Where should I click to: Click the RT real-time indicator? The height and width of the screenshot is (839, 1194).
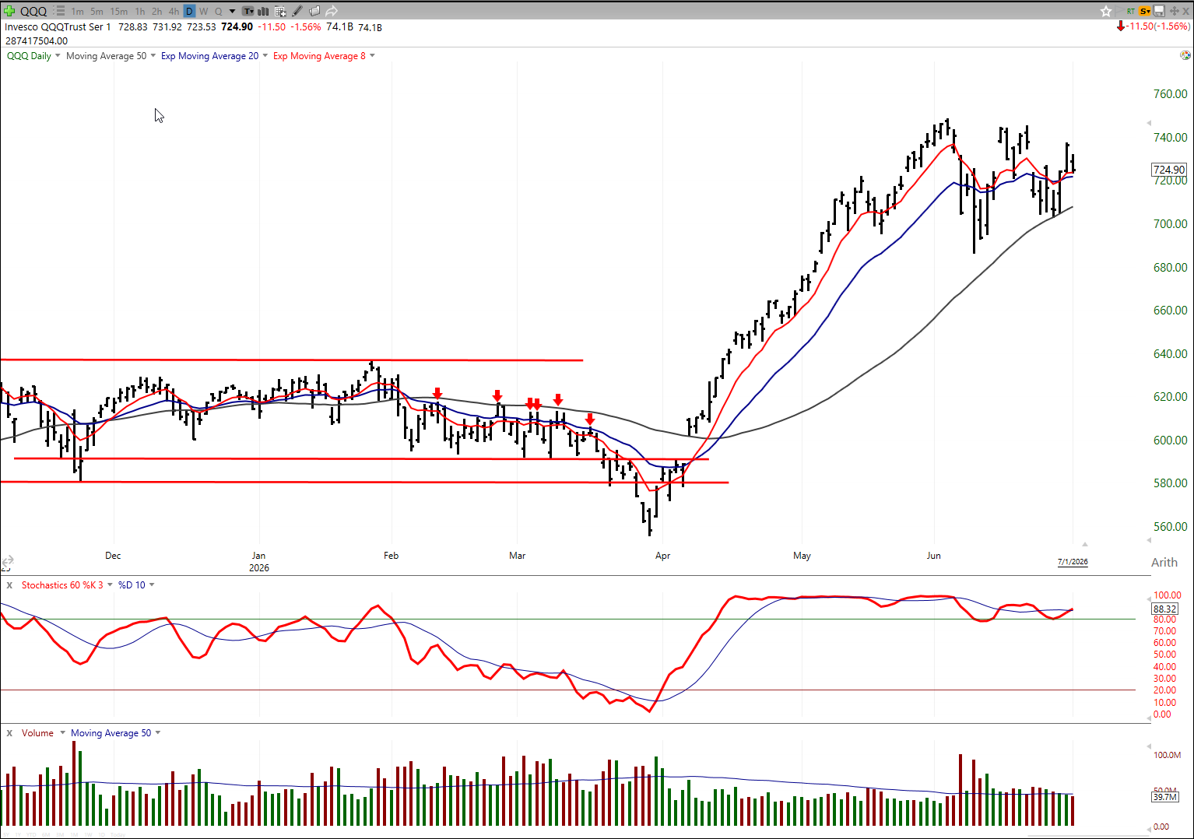1131,11
